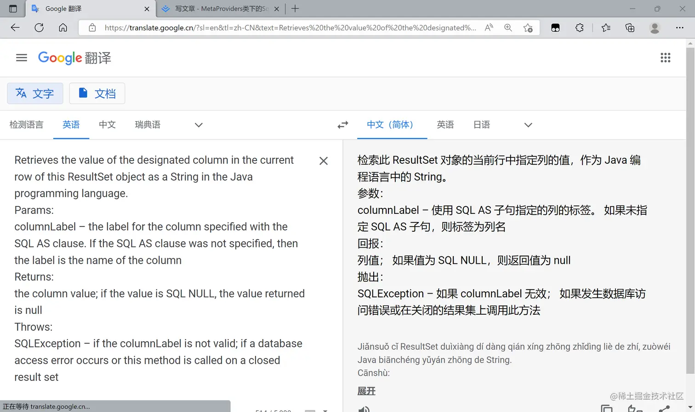Expand the target language list

[528, 125]
